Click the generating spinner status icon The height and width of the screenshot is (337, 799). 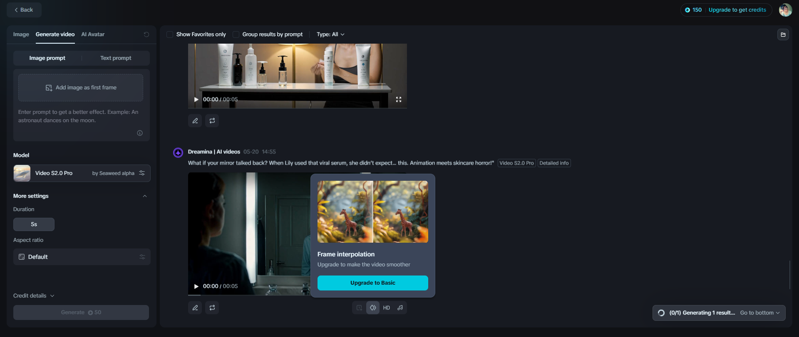(x=661, y=313)
